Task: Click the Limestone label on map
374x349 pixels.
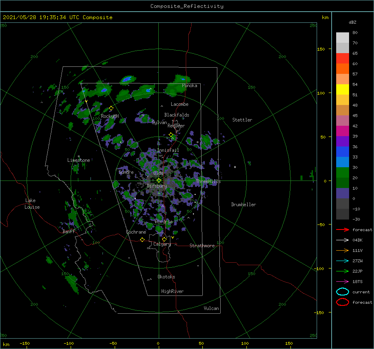Action: pos(79,160)
